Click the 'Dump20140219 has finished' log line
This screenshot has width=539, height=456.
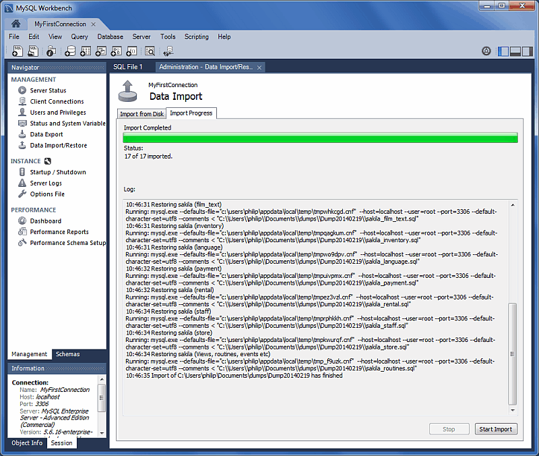click(234, 376)
